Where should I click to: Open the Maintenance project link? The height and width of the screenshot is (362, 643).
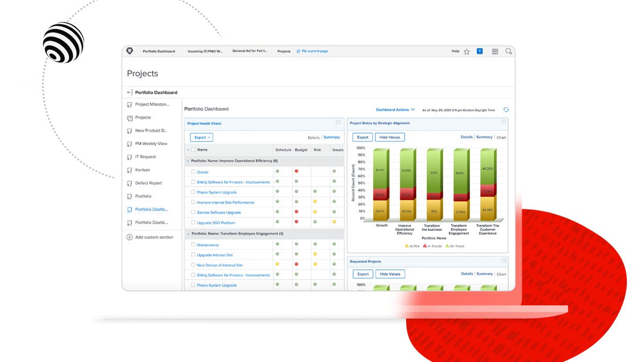point(208,245)
